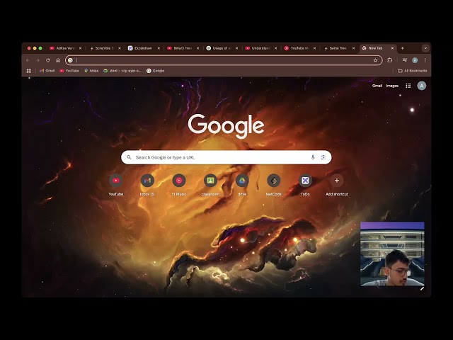The image size is (453, 340).
Task: Open the YouTube shortcut tile
Action: (x=116, y=185)
